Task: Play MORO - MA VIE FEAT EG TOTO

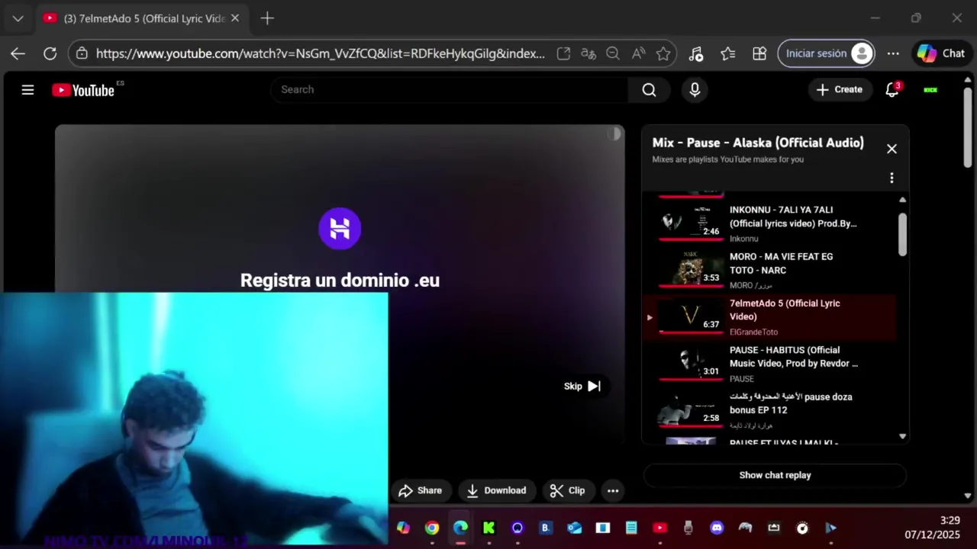Action: [769, 270]
